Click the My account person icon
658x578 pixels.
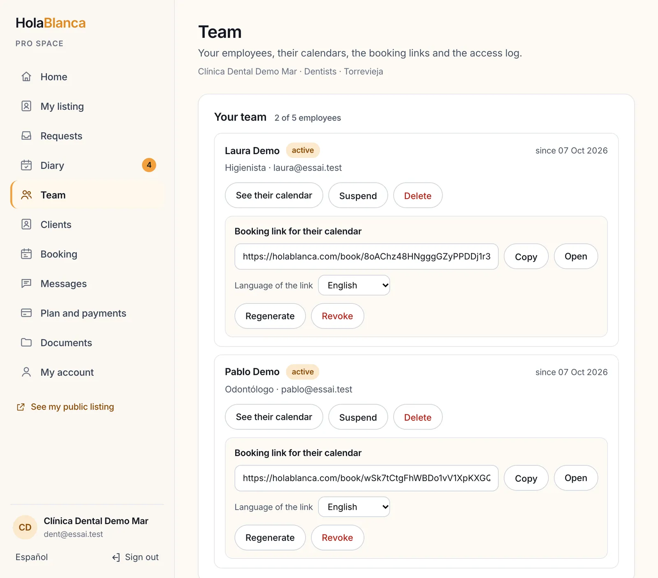[26, 372]
